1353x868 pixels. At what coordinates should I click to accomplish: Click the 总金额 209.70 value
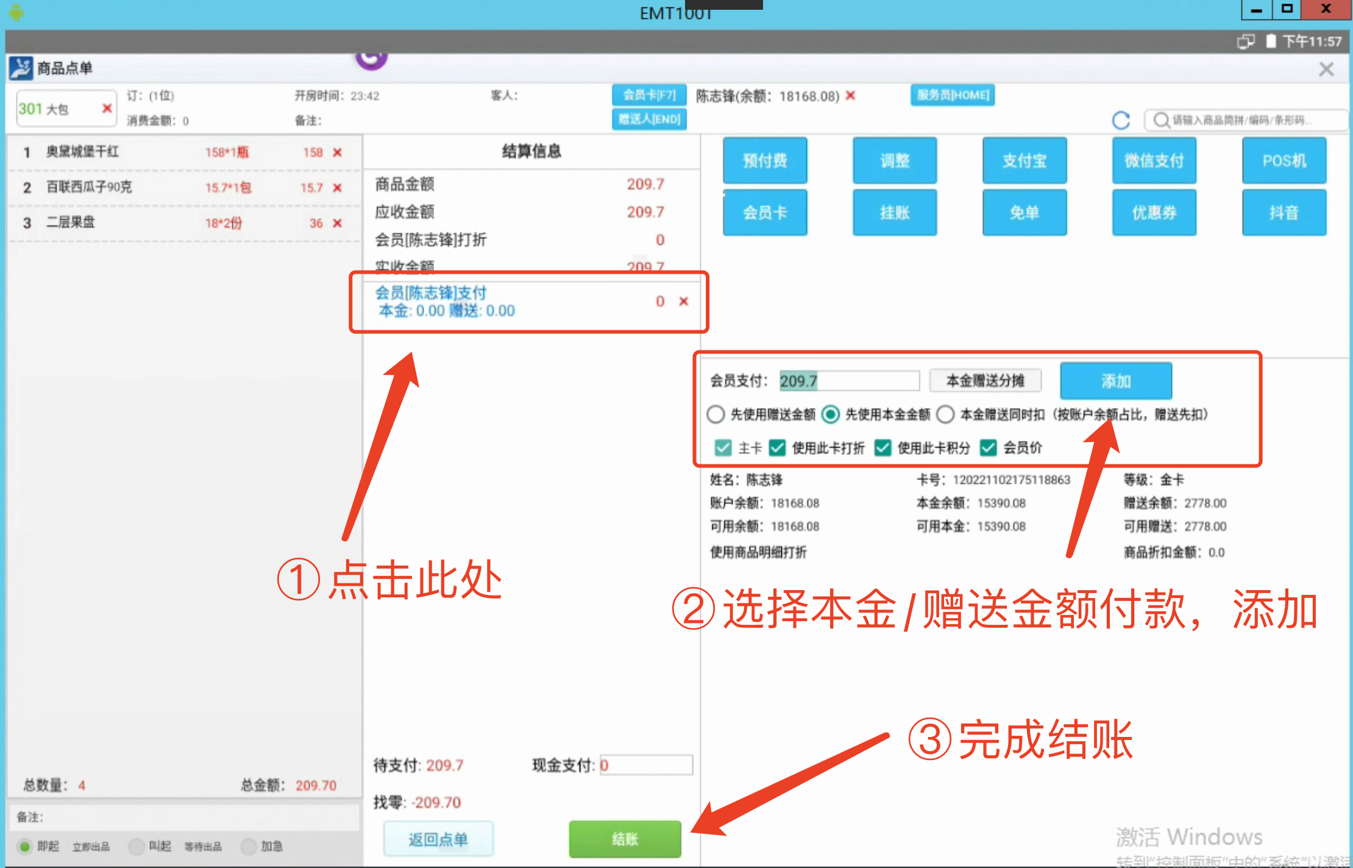tap(316, 785)
